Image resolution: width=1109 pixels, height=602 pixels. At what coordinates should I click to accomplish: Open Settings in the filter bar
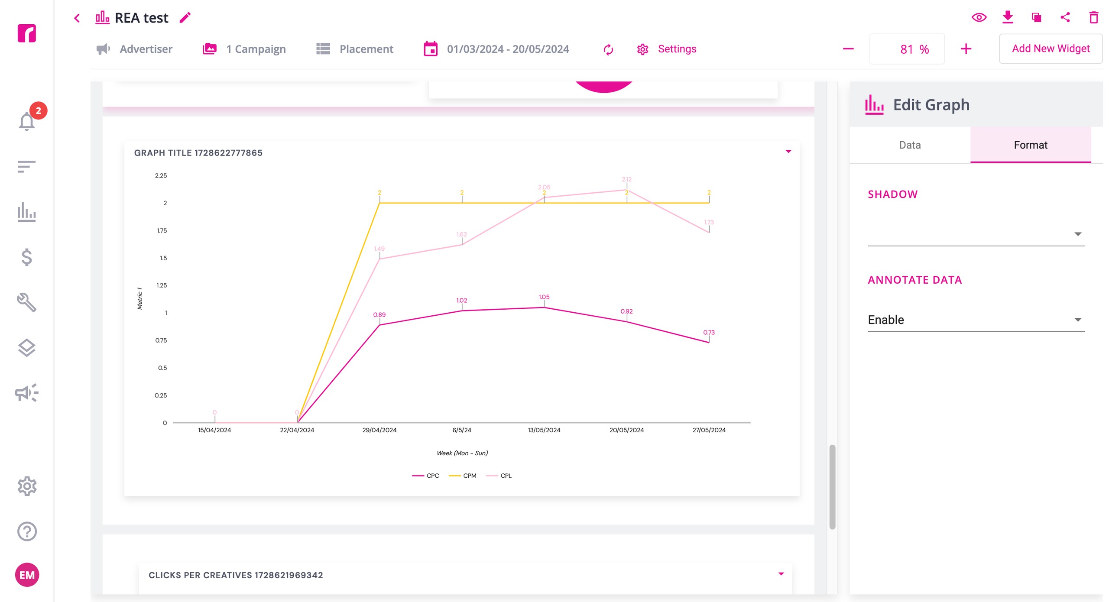tap(666, 49)
